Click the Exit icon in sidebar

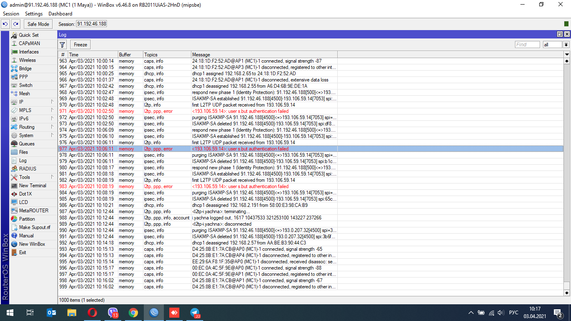pos(14,252)
